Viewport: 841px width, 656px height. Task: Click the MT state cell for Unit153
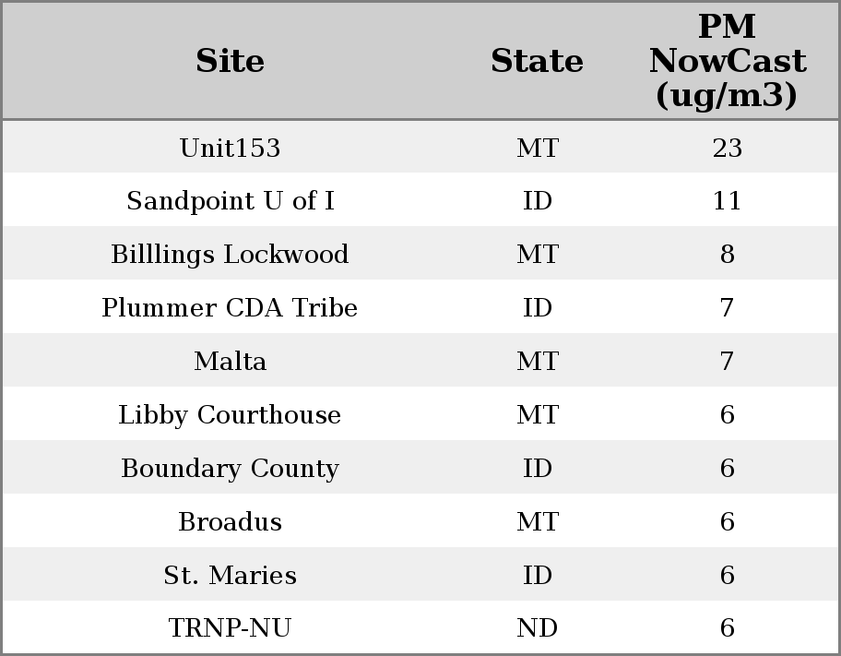(537, 149)
